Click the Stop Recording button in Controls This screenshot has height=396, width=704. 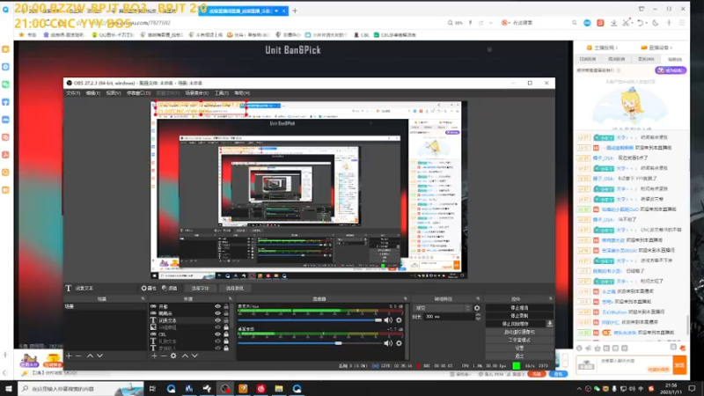point(519,316)
